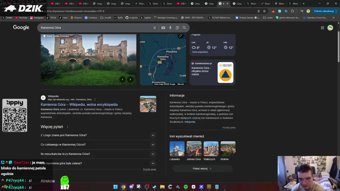Open Snipping Tool from the taskbar
This screenshot has width=340, height=191.
coord(139,187)
